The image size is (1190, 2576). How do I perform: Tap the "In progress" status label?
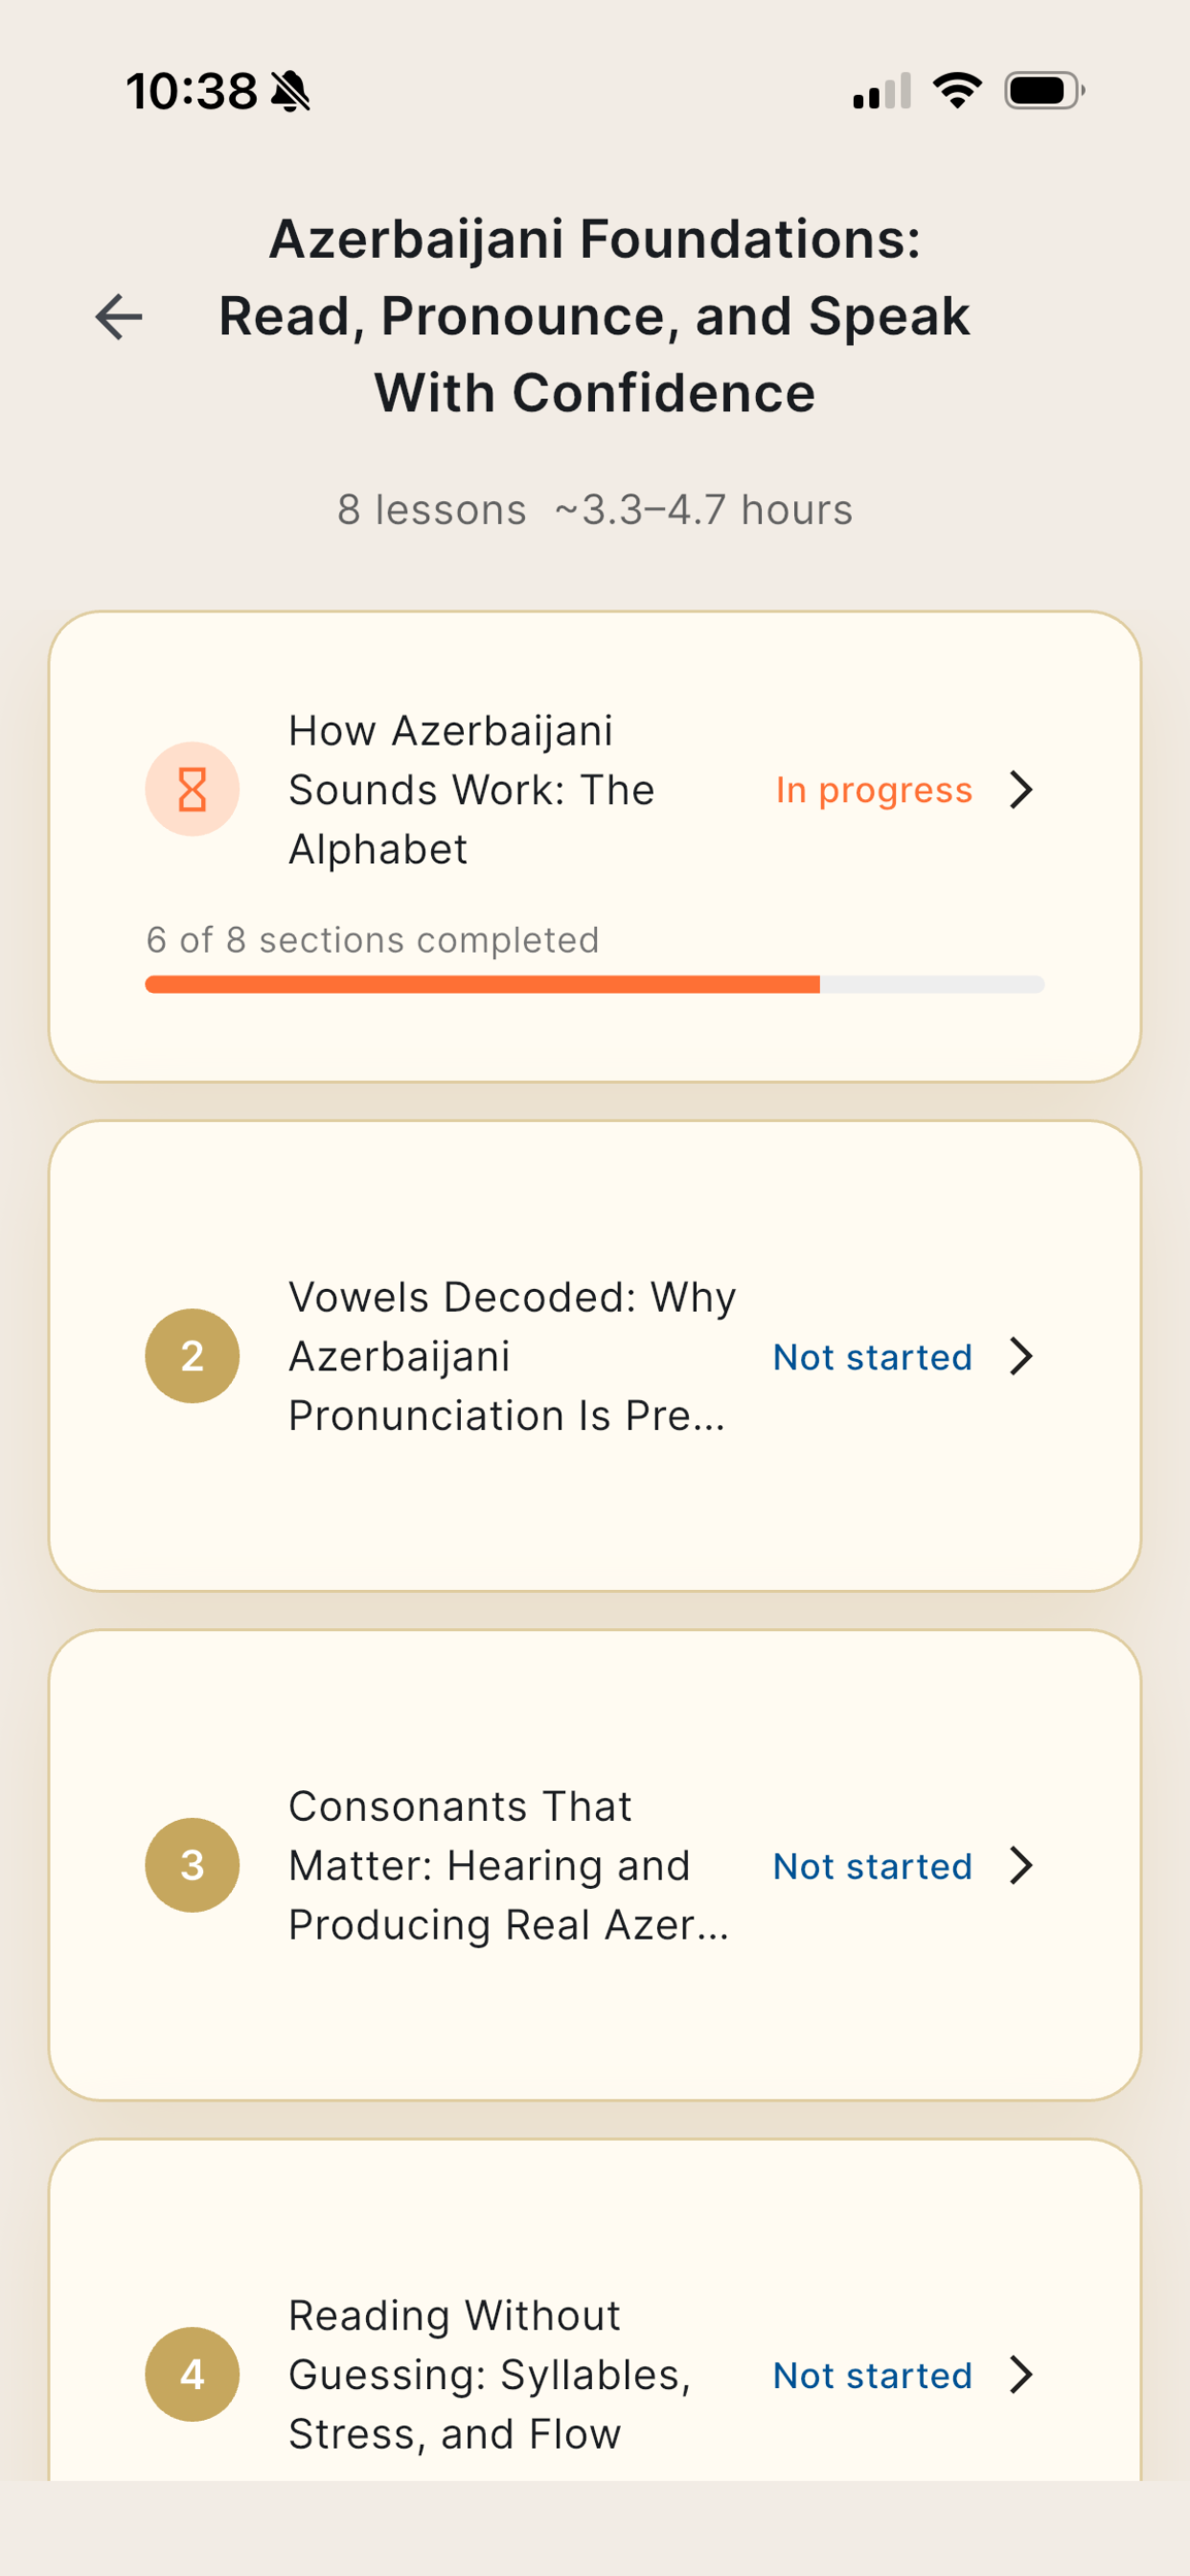[874, 790]
